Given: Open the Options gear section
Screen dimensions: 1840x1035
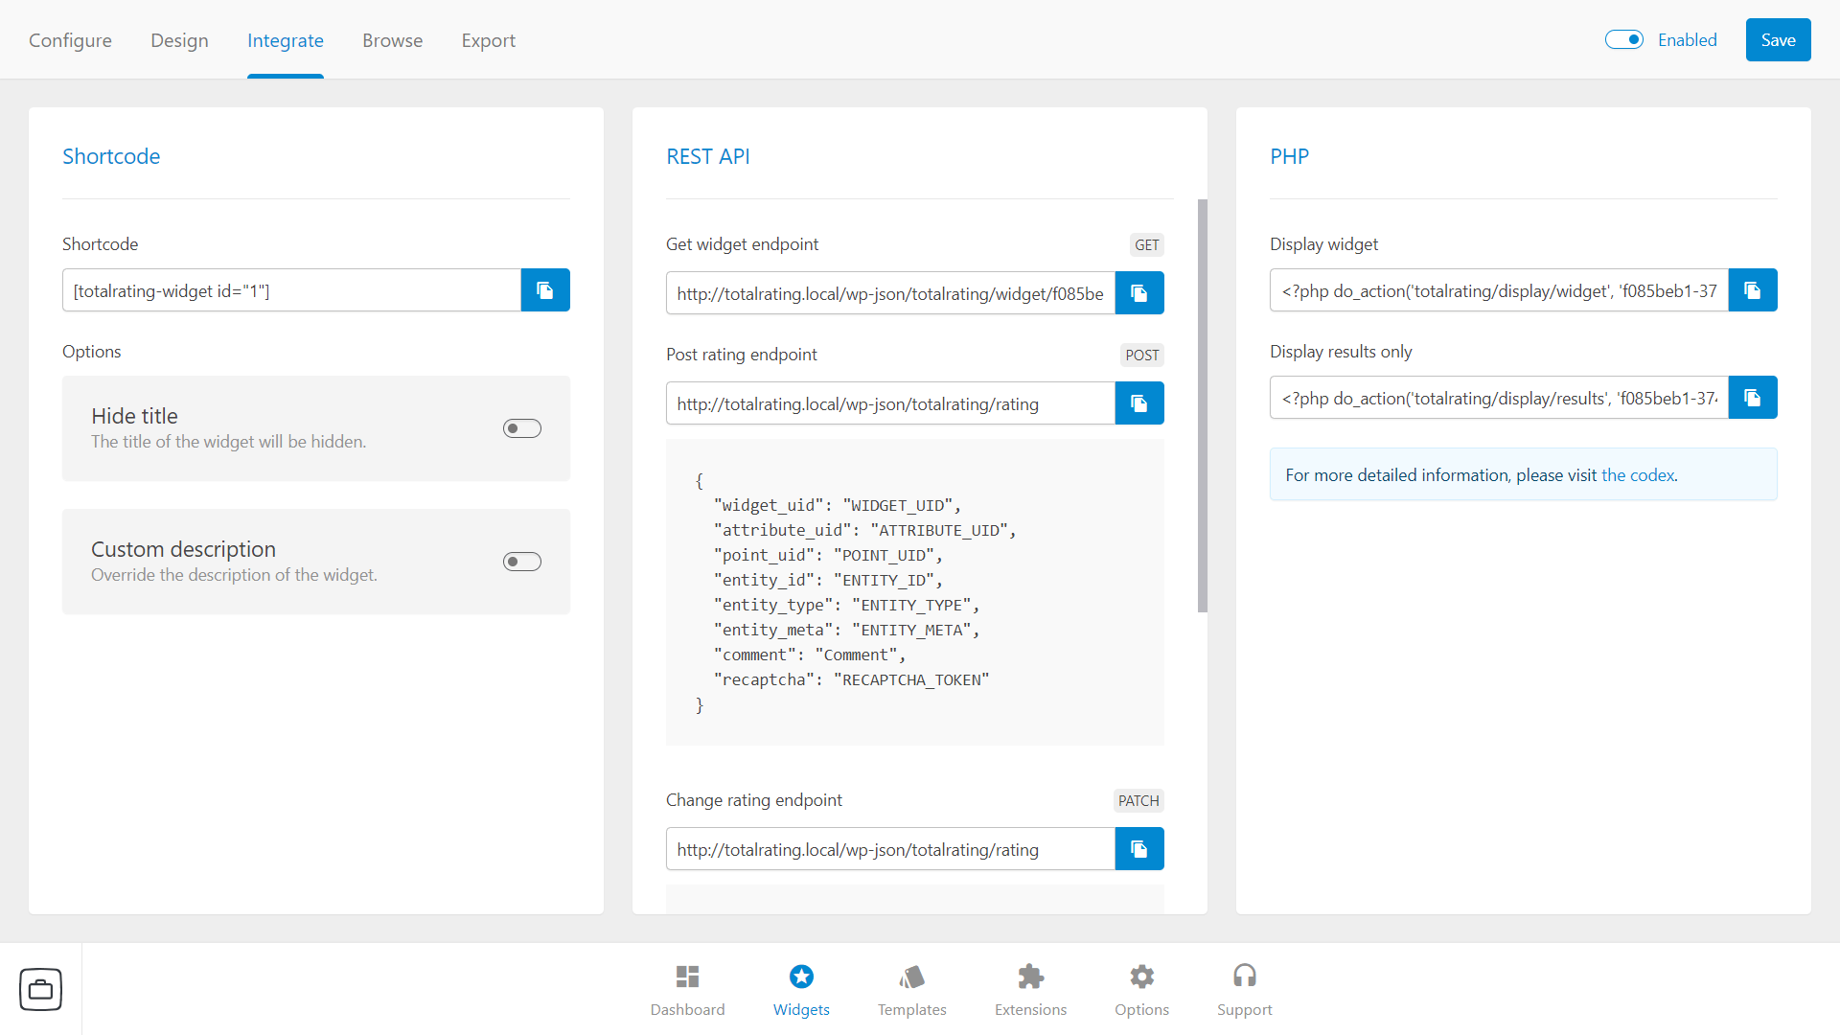Looking at the screenshot, I should coord(1141,990).
